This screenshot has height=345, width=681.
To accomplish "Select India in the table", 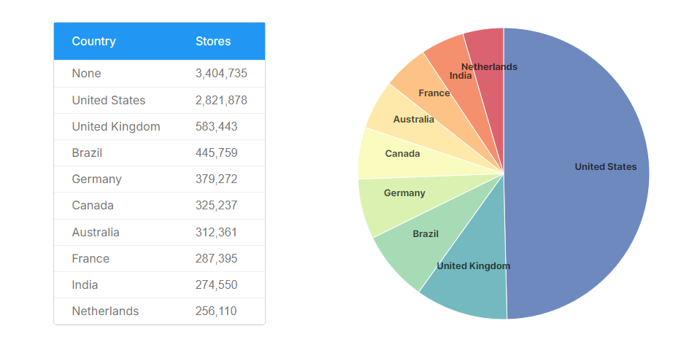I will (x=85, y=284).
